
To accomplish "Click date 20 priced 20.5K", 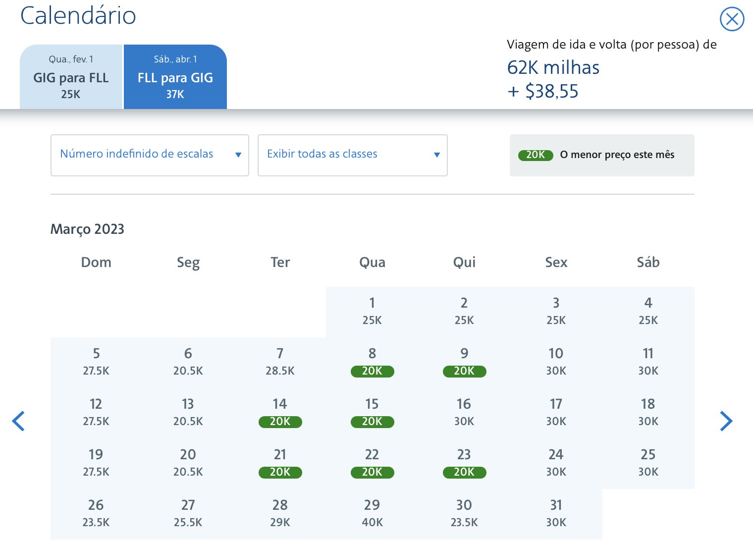I will (188, 464).
